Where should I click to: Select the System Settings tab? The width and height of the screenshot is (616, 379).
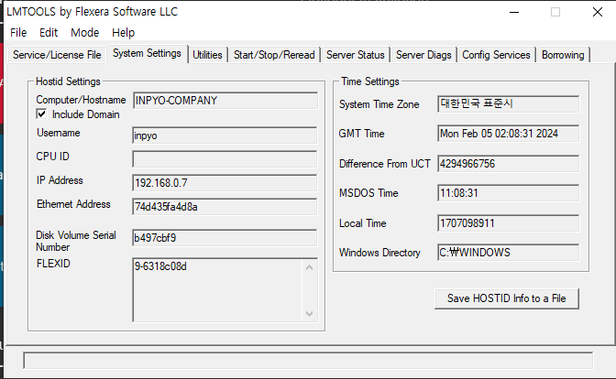pyautogui.click(x=147, y=53)
